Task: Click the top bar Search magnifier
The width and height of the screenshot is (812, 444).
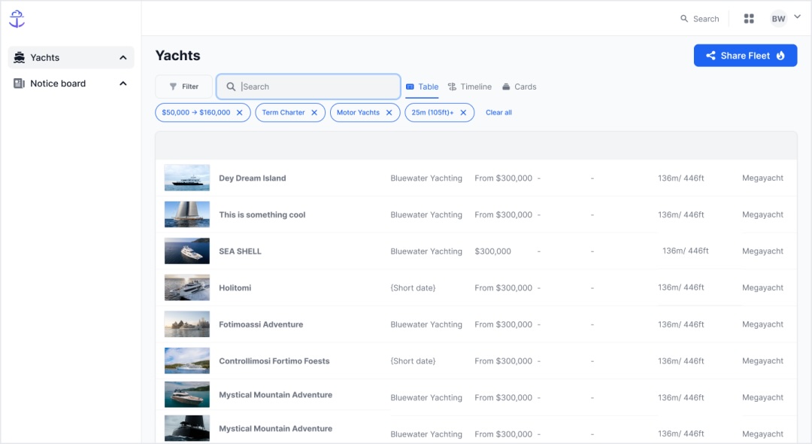Action: tap(684, 19)
